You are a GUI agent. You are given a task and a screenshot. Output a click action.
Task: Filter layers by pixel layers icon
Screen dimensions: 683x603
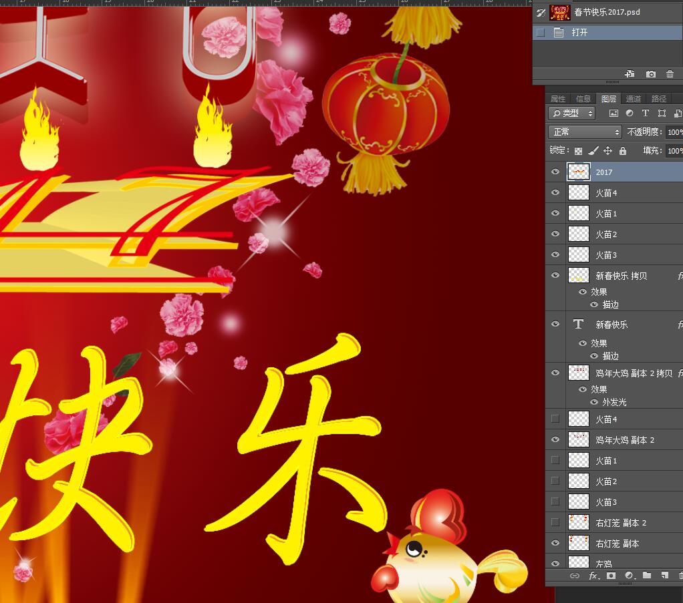point(613,114)
